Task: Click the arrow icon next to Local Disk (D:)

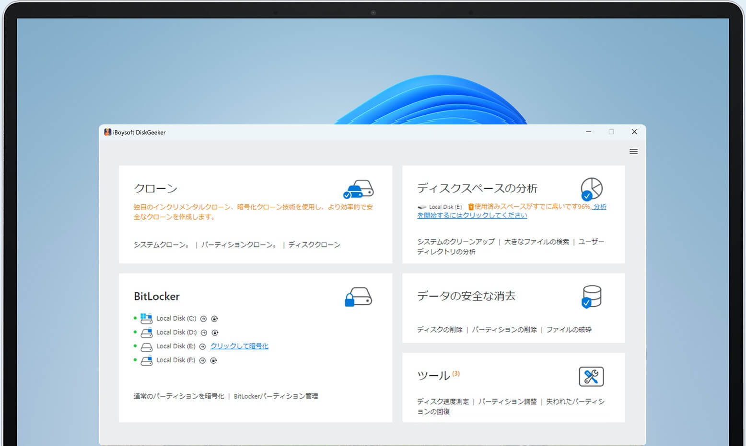Action: 204,333
